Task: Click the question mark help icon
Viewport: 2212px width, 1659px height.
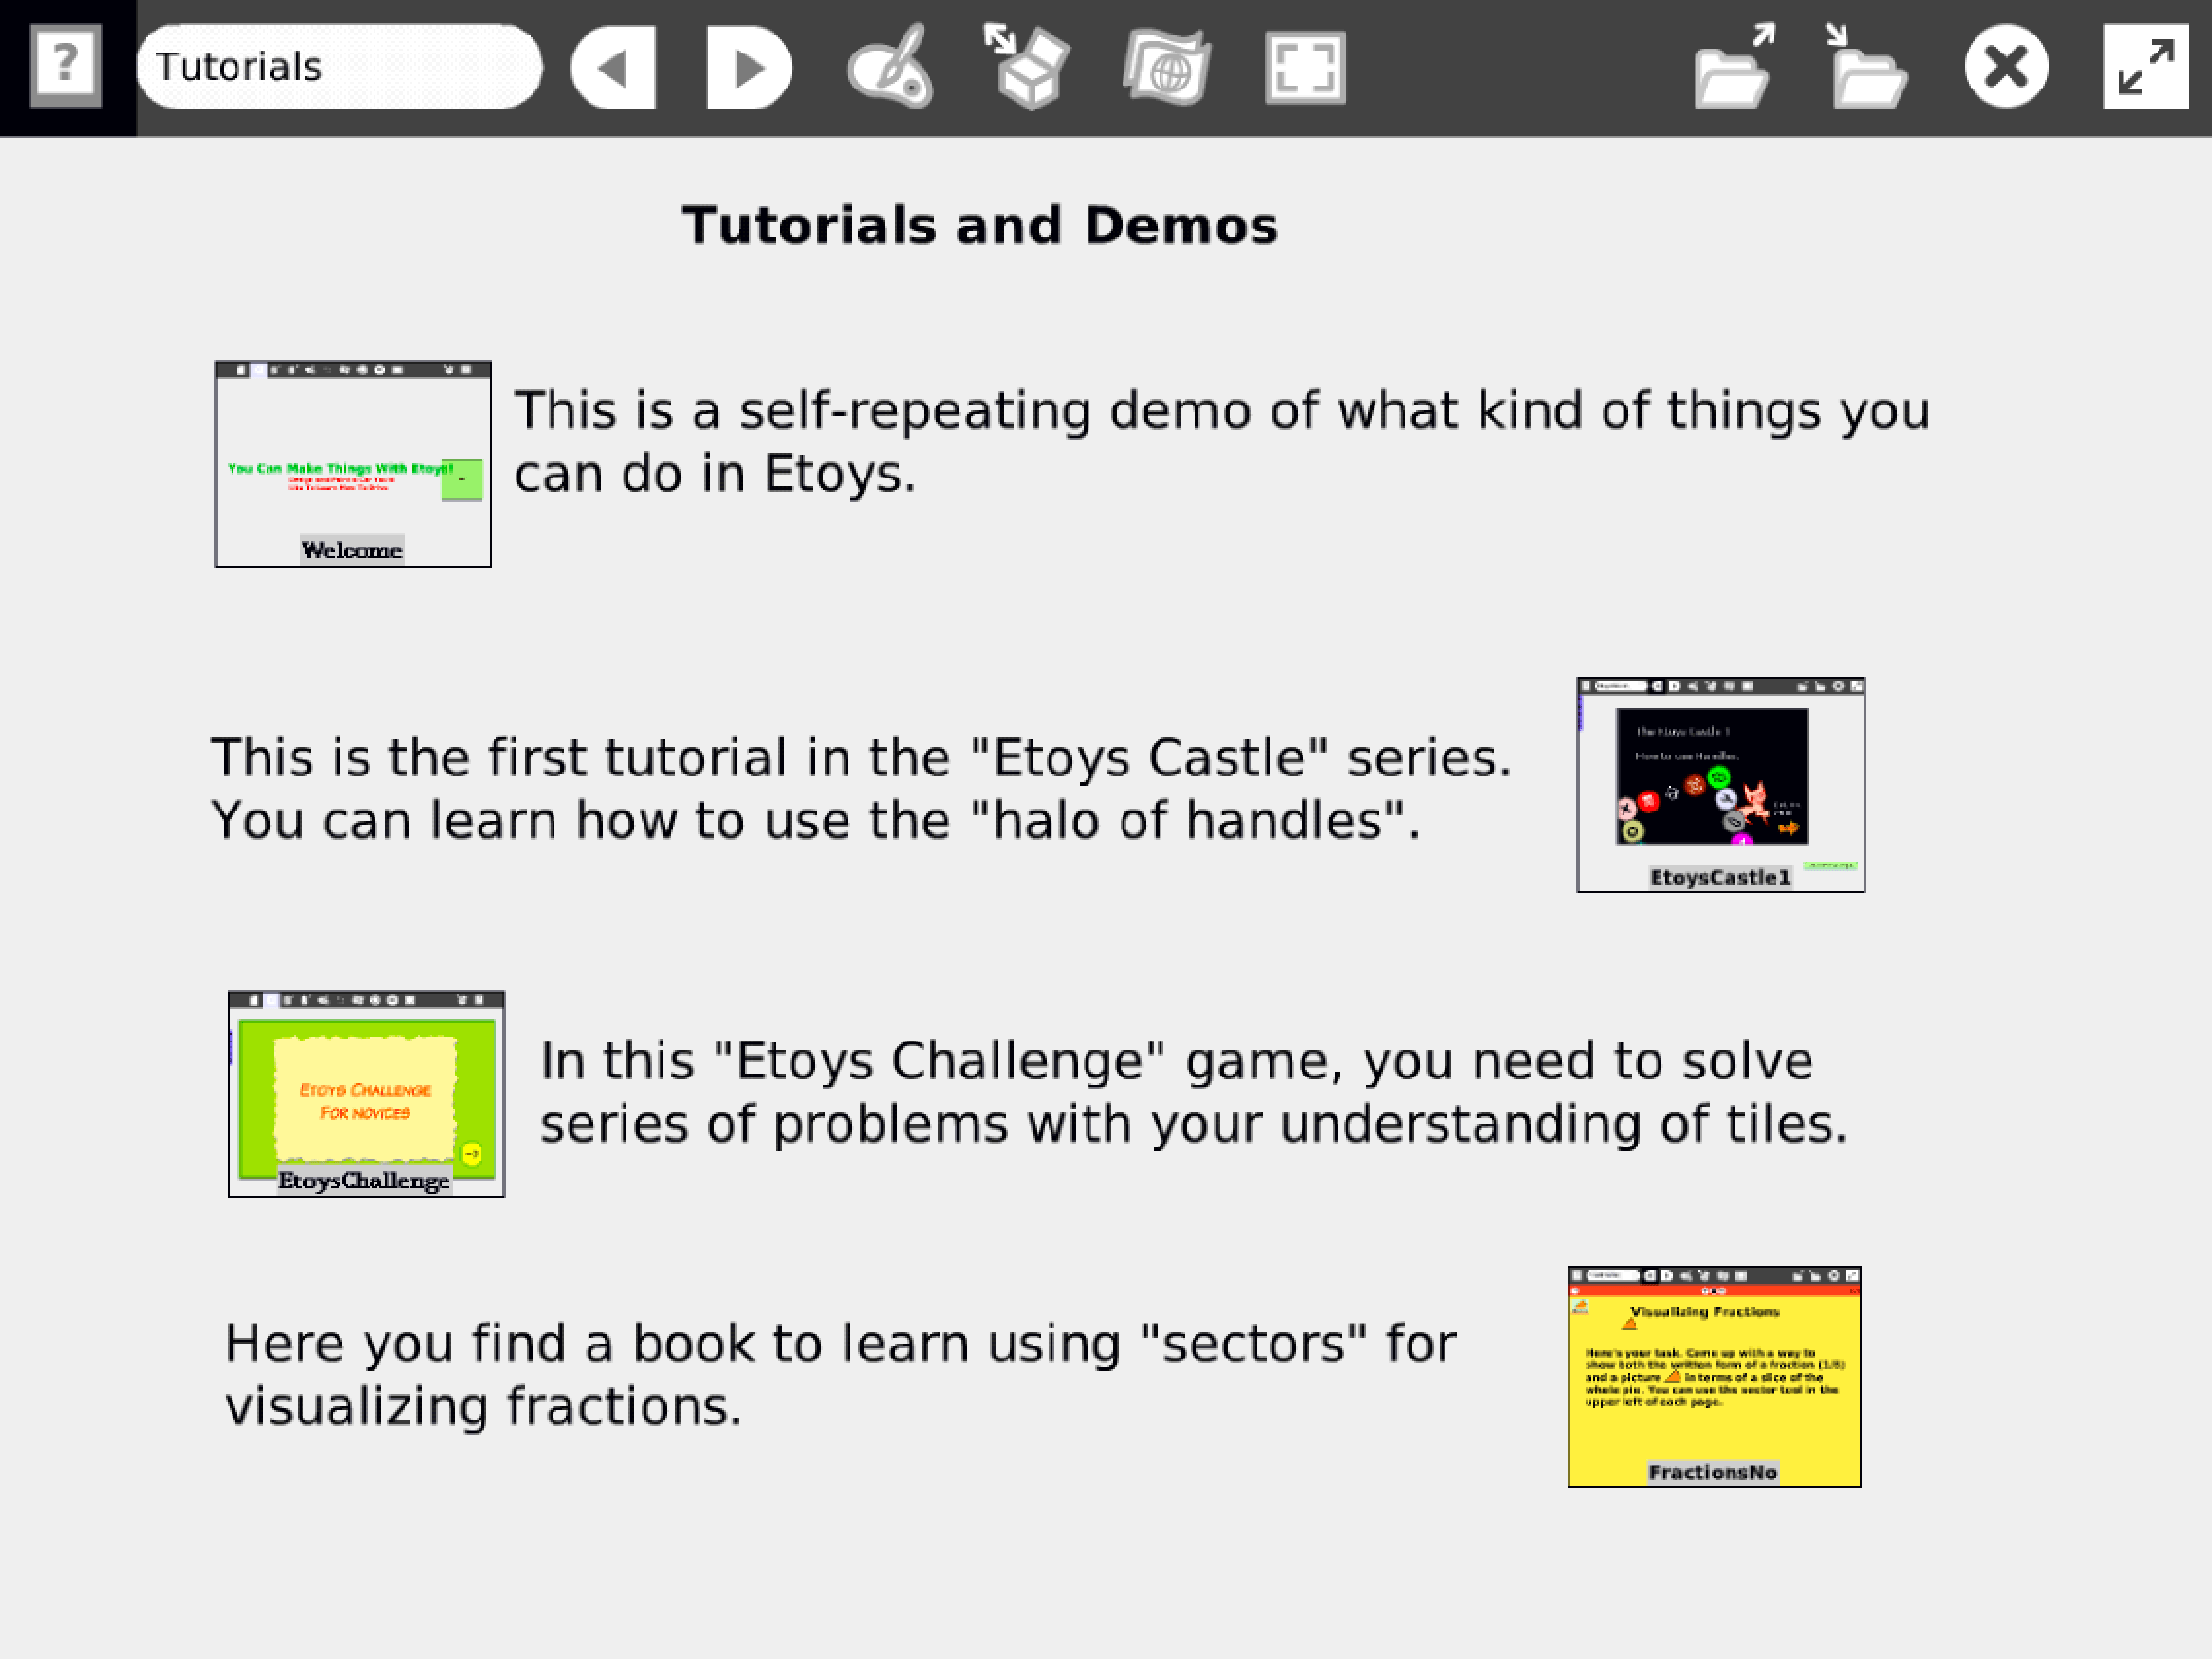Action: (65, 66)
